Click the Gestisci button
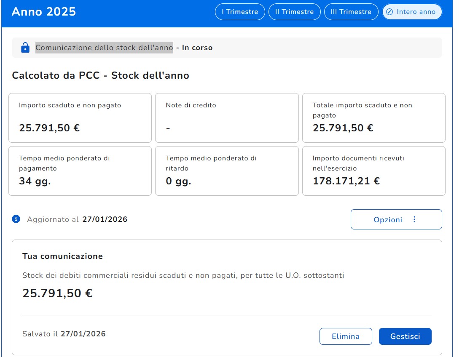Screen dimensions: 470x357 tap(405, 336)
